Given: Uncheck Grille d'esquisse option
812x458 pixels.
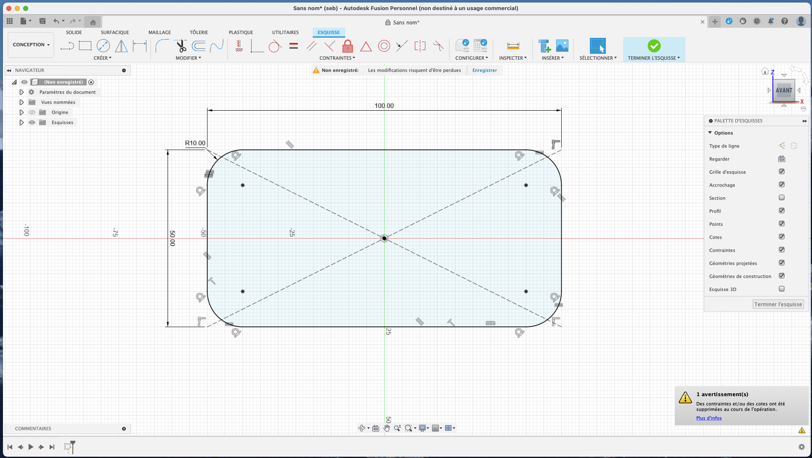Looking at the screenshot, I should pos(782,172).
